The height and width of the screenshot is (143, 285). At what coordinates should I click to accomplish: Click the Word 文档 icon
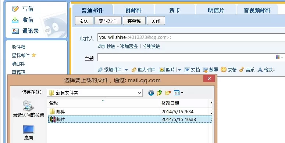(187, 70)
